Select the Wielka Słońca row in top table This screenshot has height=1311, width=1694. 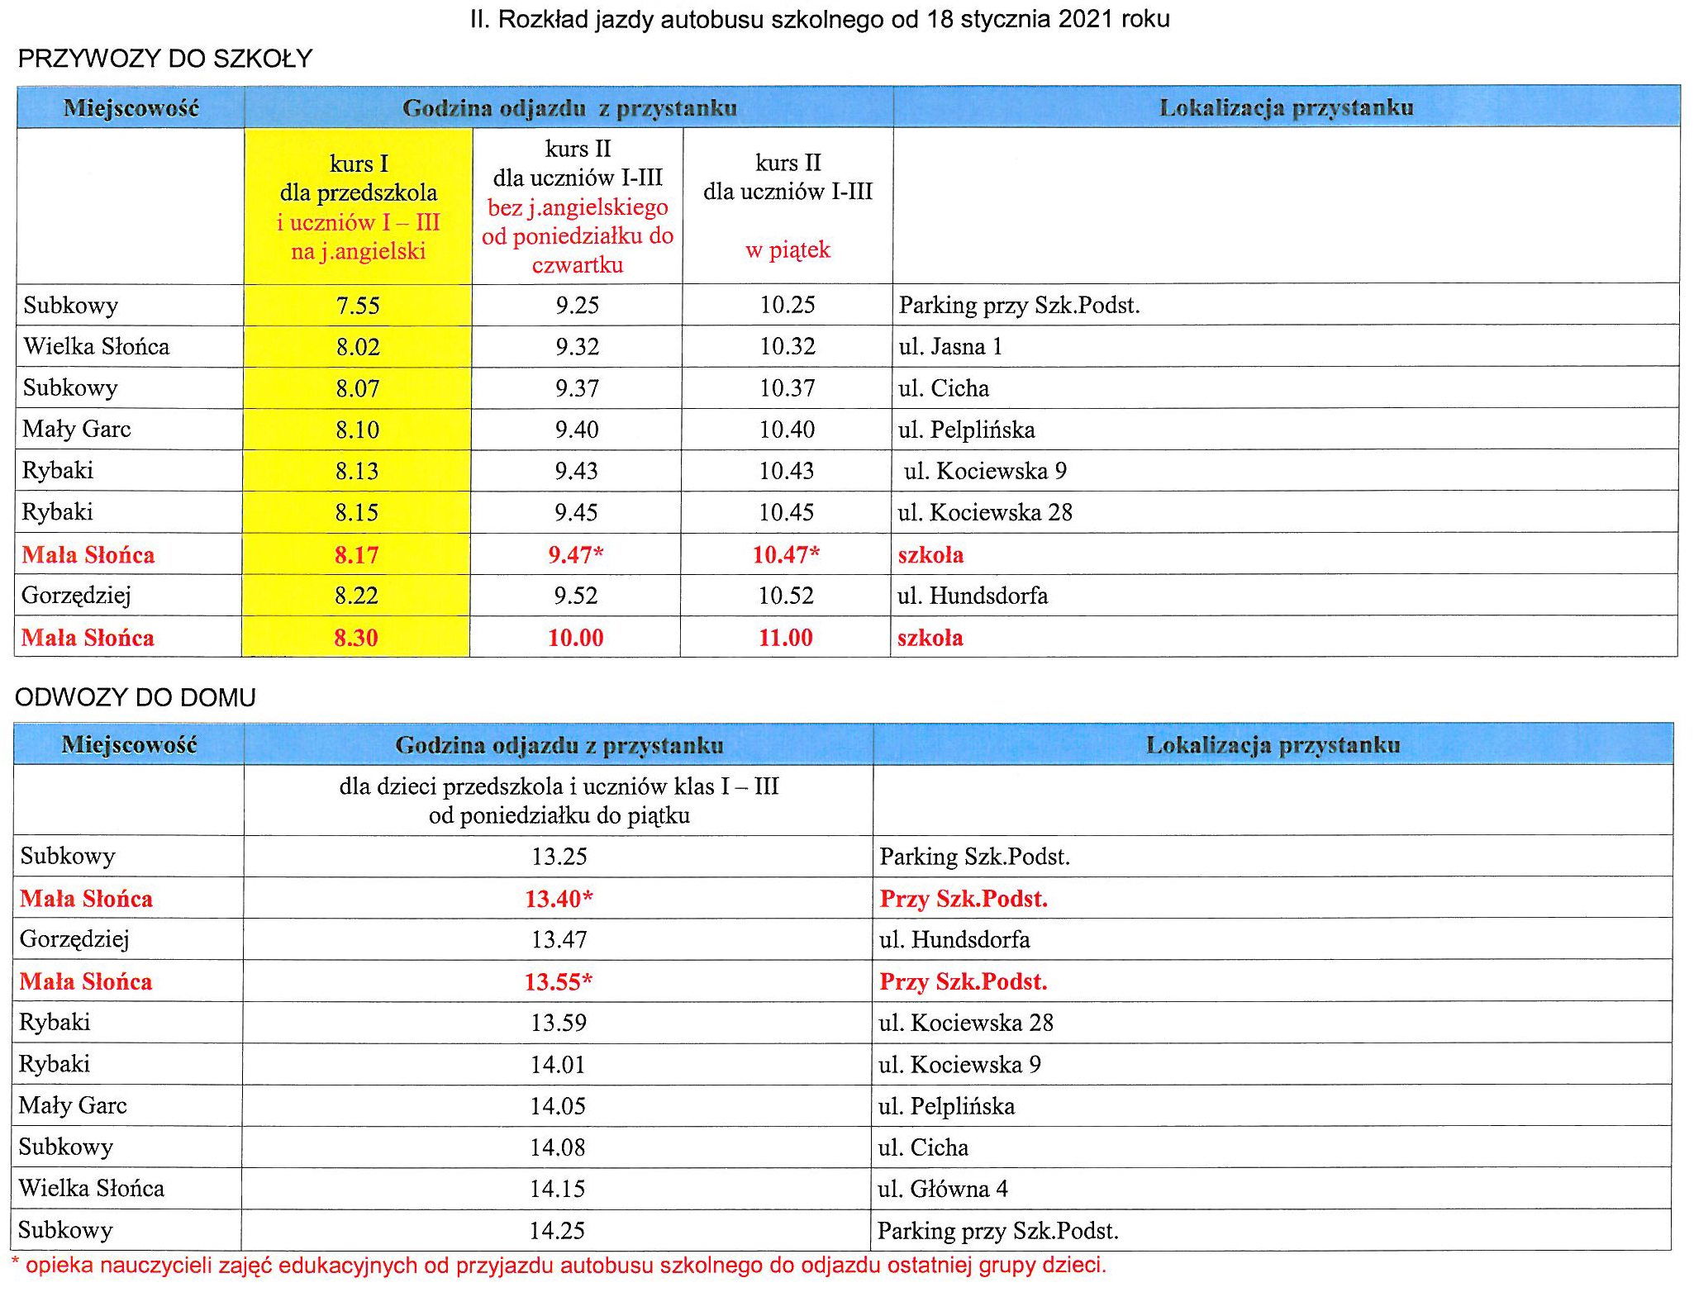(97, 346)
